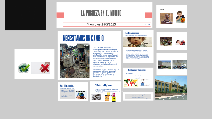Image resolution: width=212 pixels, height=119 pixels.
Task: Click the 'Gratis' label
Action: click(x=147, y=24)
